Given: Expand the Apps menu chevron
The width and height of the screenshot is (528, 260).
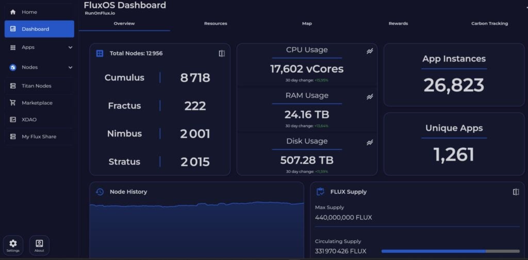Looking at the screenshot, I should pos(70,47).
